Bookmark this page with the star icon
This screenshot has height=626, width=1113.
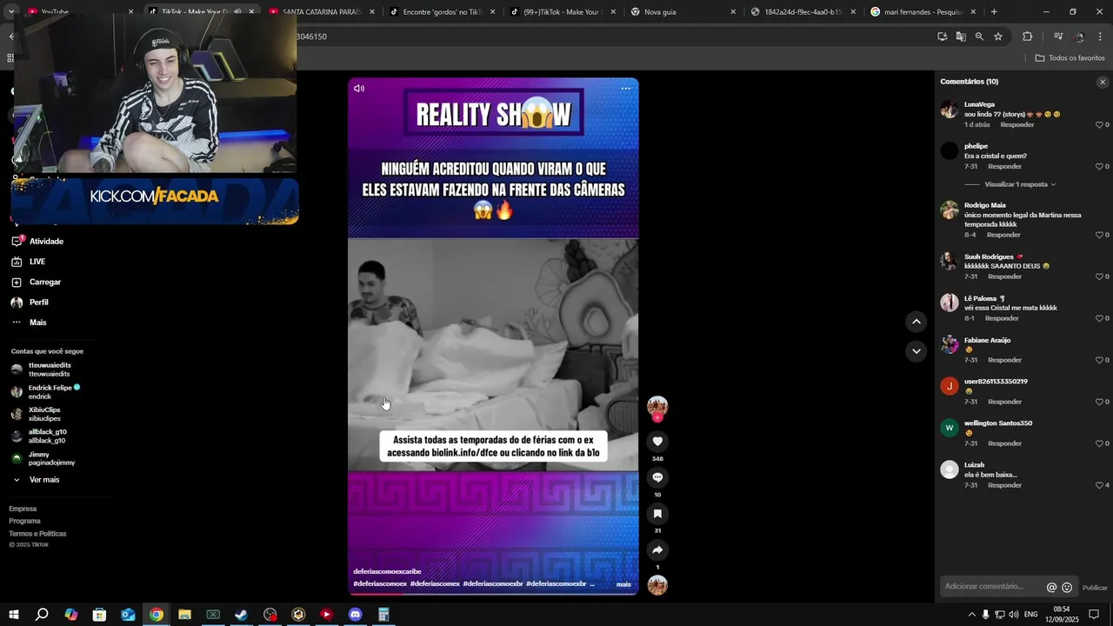coord(998,37)
